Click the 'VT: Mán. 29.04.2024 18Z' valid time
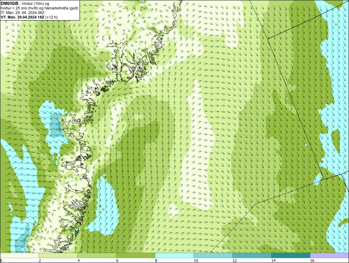 tap(22, 17)
